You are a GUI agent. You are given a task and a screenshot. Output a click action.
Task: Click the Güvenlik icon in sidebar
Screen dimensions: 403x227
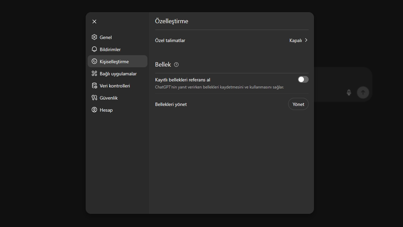pyautogui.click(x=94, y=98)
